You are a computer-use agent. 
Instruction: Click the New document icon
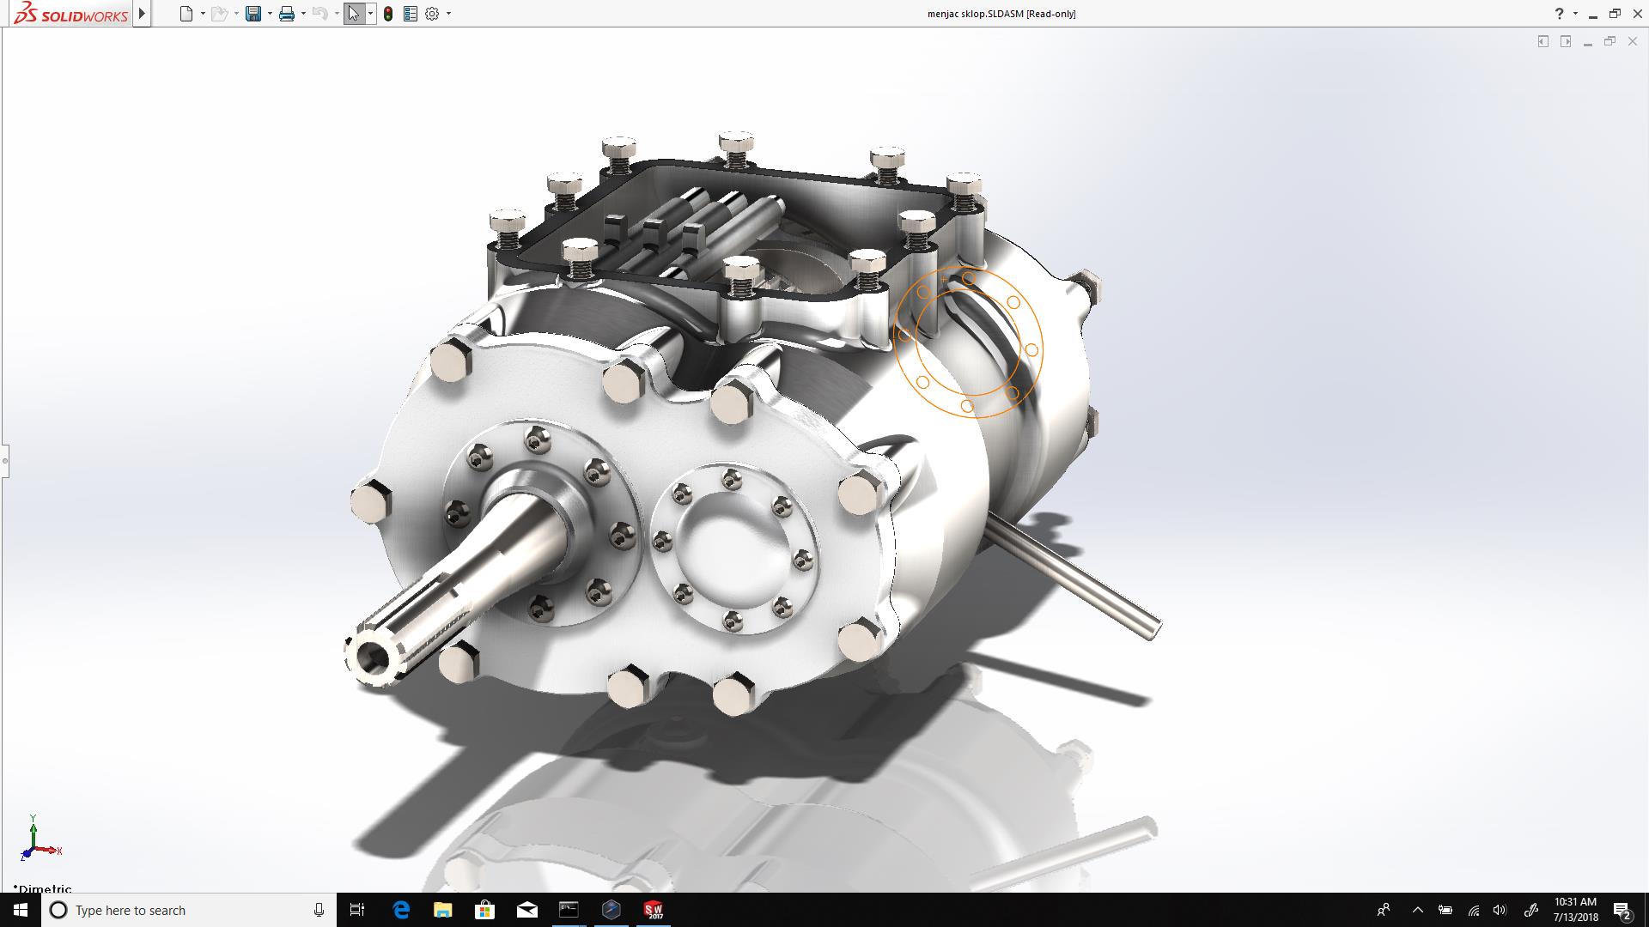click(x=186, y=14)
